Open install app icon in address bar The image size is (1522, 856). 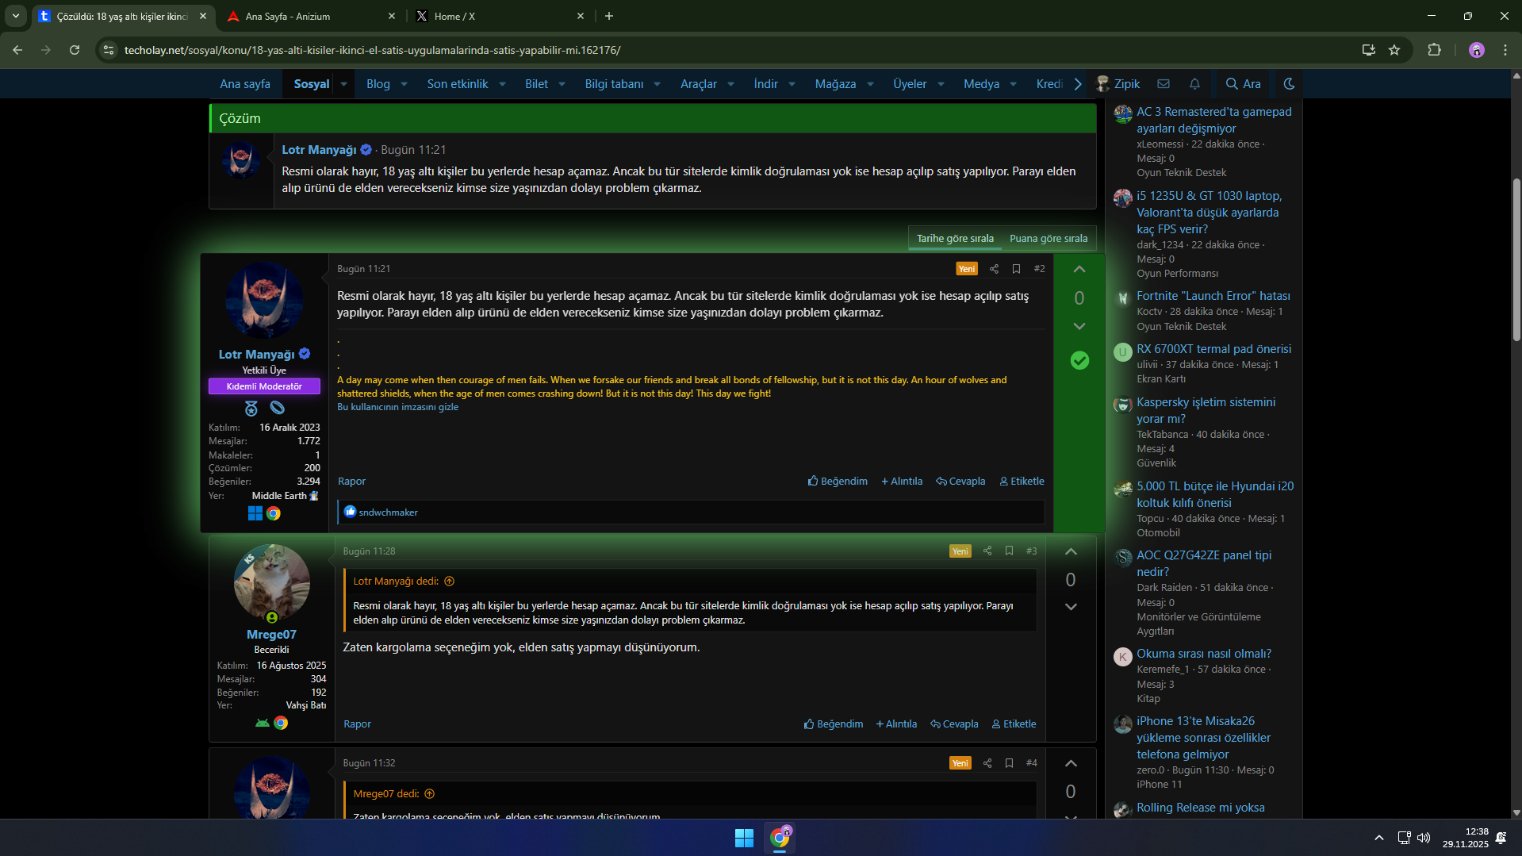click(x=1368, y=50)
